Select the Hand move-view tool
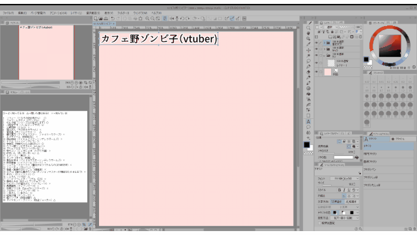The image size is (417, 235). coord(308,33)
